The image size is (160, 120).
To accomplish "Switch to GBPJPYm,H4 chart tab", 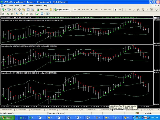I will click(x=51, y=110).
